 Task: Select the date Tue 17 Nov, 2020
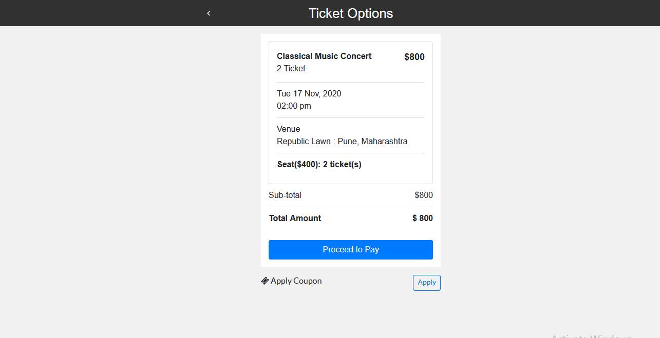tap(309, 94)
